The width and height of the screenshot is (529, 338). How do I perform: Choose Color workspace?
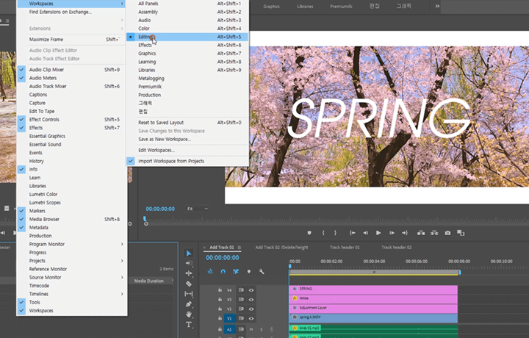(x=187, y=29)
